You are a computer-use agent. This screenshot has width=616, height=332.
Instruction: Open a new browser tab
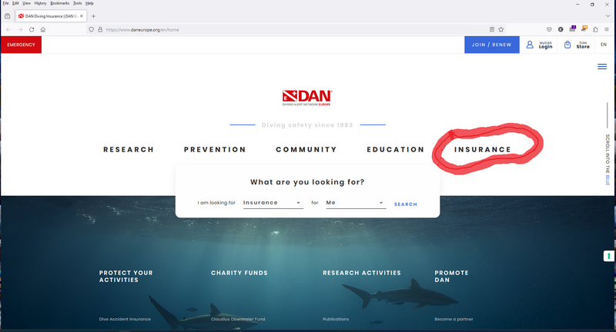coord(94,16)
